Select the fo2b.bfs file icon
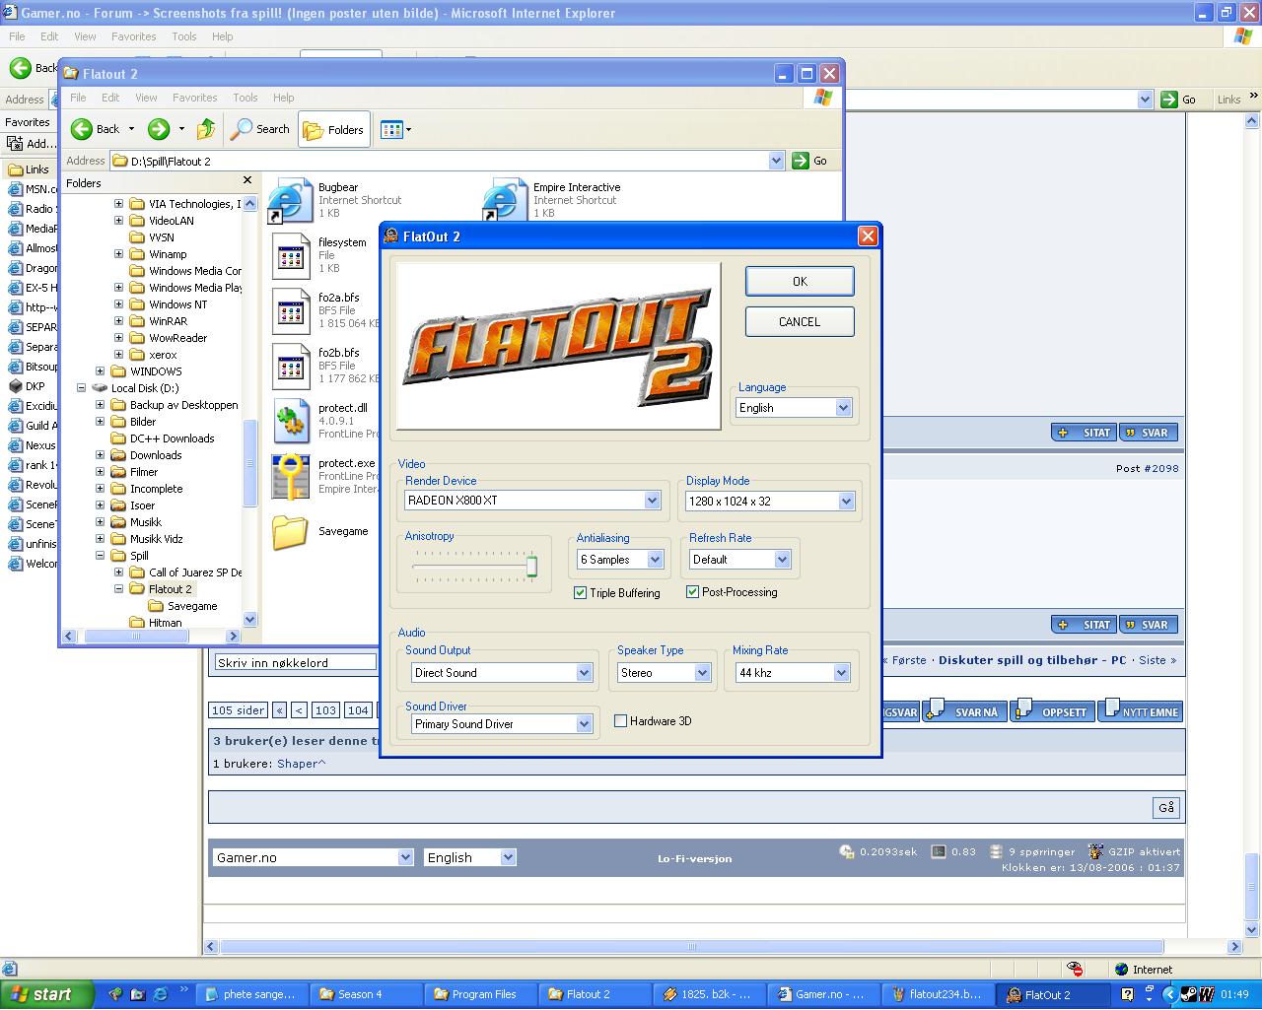 coord(290,366)
